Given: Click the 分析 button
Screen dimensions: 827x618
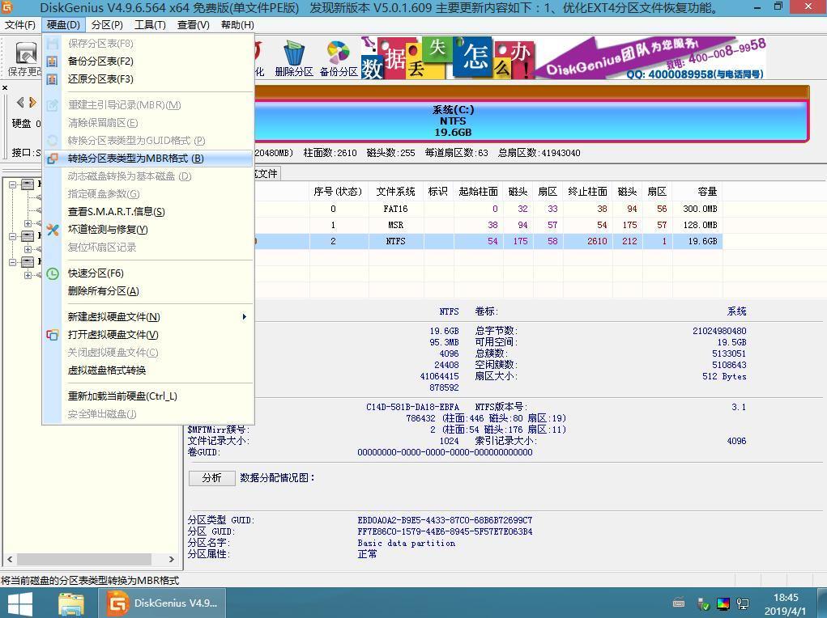Looking at the screenshot, I should coord(211,478).
